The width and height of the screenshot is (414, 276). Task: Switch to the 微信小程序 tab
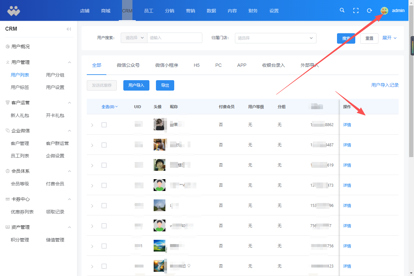click(x=166, y=65)
